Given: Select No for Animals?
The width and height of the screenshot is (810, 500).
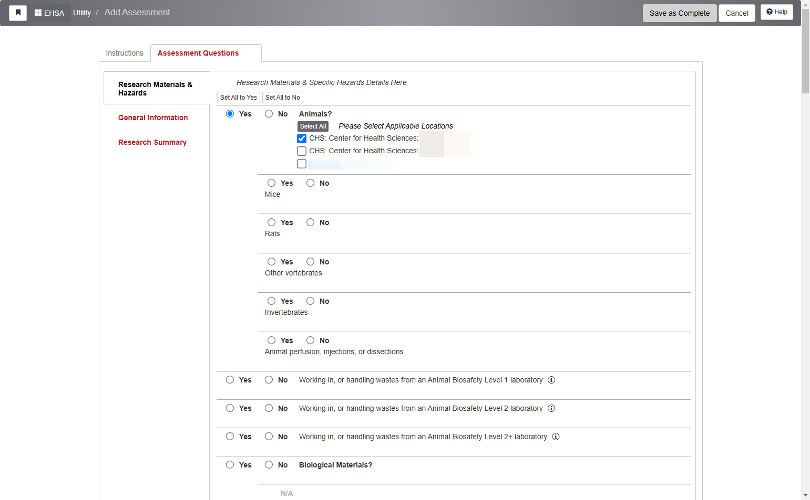Looking at the screenshot, I should pyautogui.click(x=269, y=114).
